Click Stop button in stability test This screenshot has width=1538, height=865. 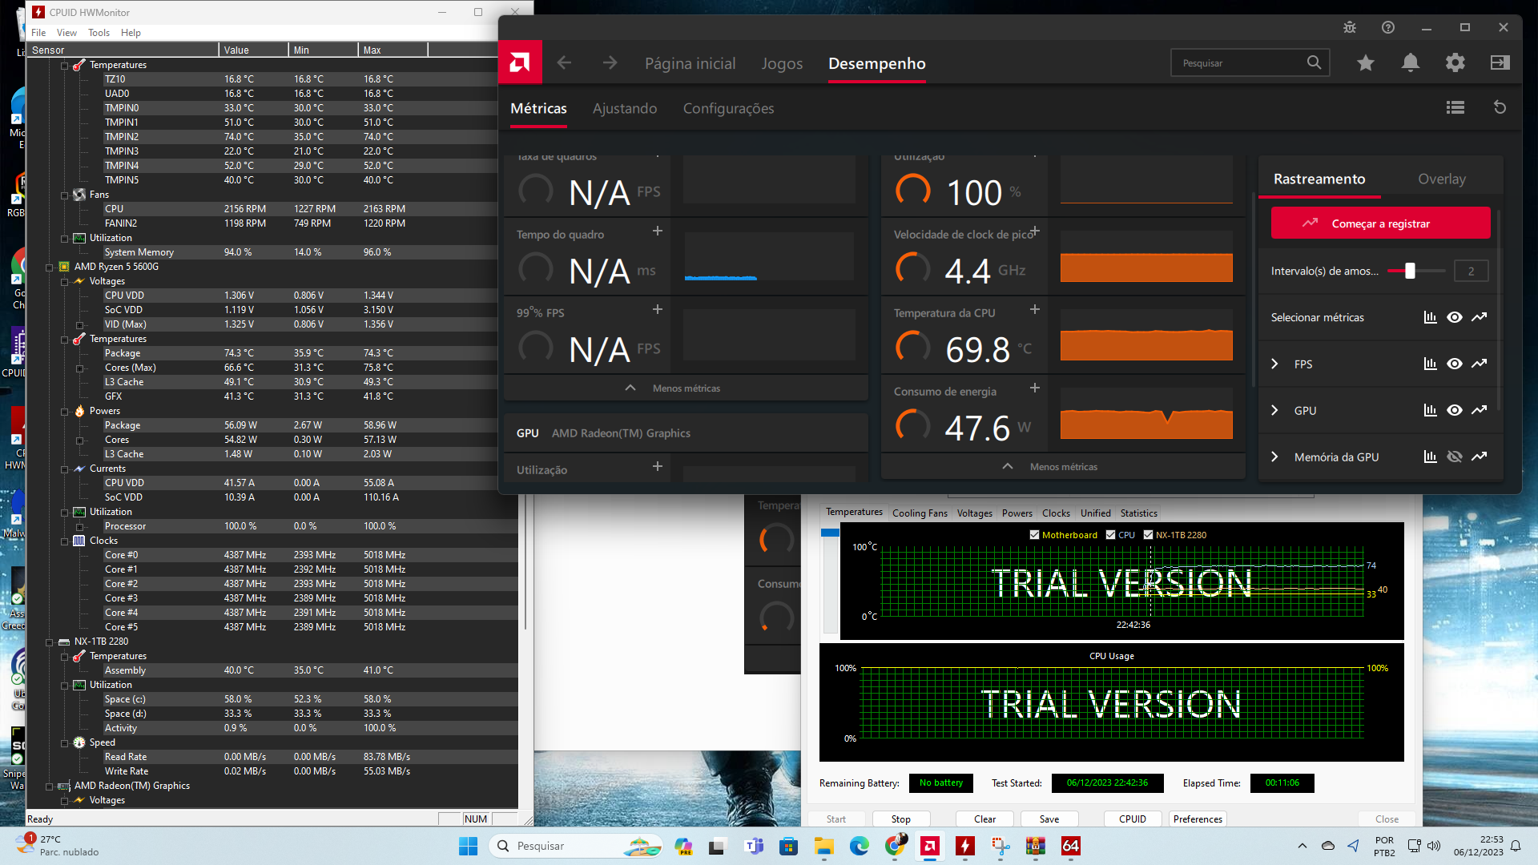click(900, 819)
